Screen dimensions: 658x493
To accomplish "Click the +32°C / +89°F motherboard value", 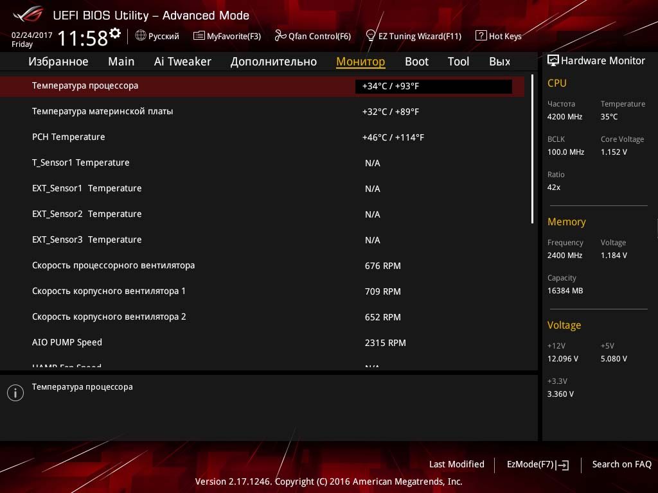I will coord(390,112).
